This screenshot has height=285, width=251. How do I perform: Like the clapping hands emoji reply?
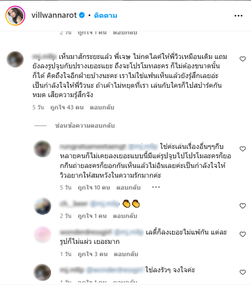[x=243, y=206]
